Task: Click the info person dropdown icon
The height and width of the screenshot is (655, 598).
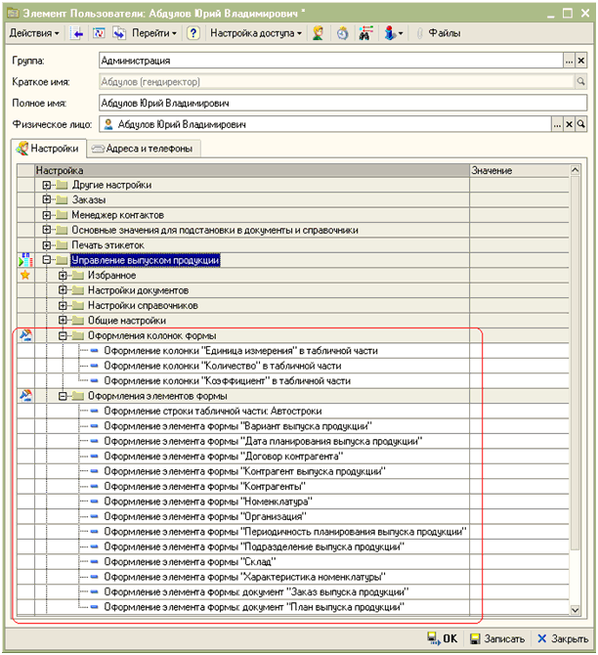Action: pyautogui.click(x=394, y=33)
